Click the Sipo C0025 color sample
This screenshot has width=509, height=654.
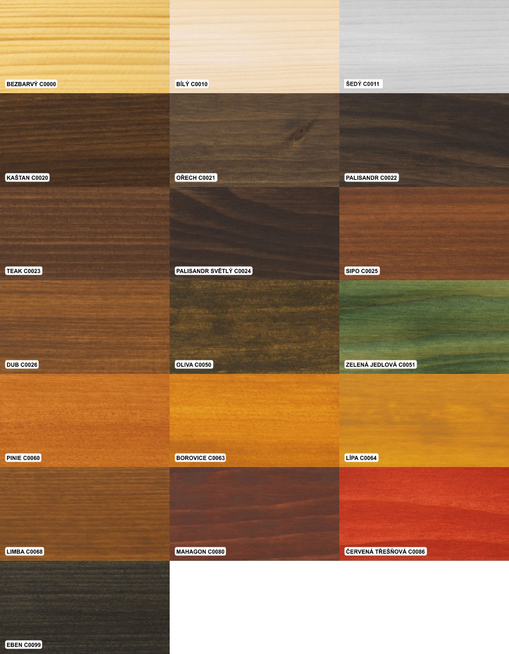pyautogui.click(x=424, y=230)
